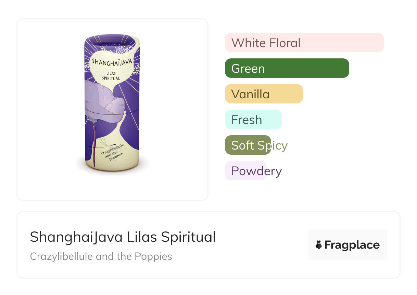Open the ShanghaiJava Lilas Spiritual title
The height and width of the screenshot is (295, 417).
123,237
